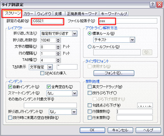
Task: Enable the 自動インデント checkbox
Action: pyautogui.click(x=10, y=87)
